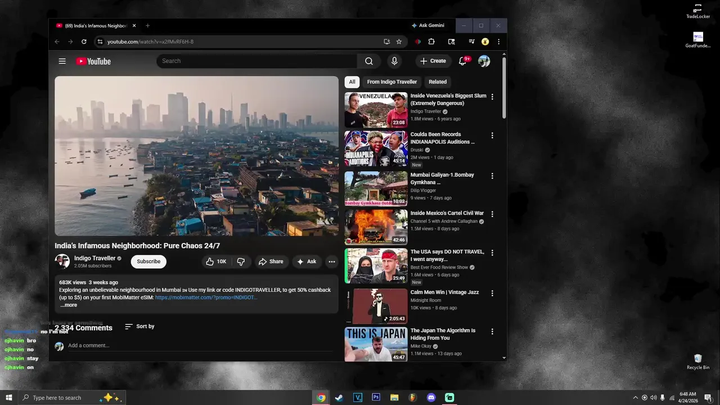This screenshot has height=405, width=720.
Task: Dislike the video with the thumbs-down
Action: click(x=241, y=262)
